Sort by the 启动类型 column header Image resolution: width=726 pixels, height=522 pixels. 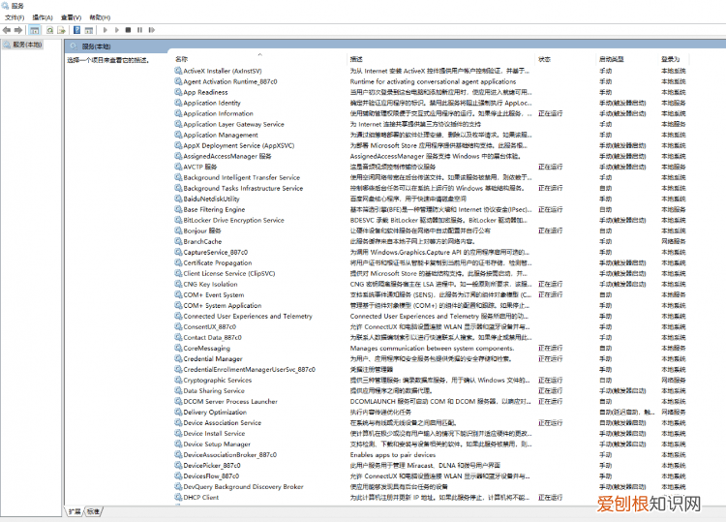tap(611, 59)
